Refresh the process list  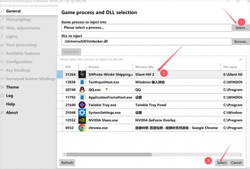67,163
